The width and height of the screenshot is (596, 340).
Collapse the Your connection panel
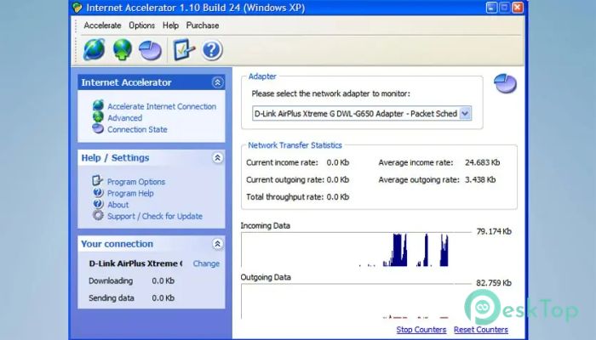217,244
